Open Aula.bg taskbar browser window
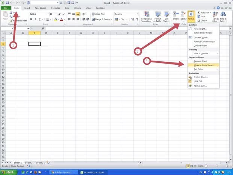The image size is (233, 175). 63,172
